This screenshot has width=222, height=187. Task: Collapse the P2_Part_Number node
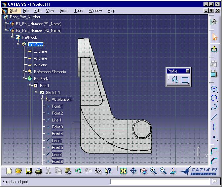pos(6,30)
